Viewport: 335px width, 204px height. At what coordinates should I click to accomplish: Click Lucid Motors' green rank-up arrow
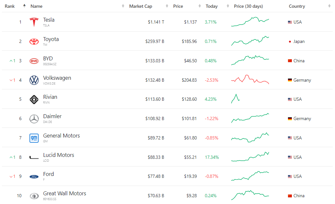point(11,158)
